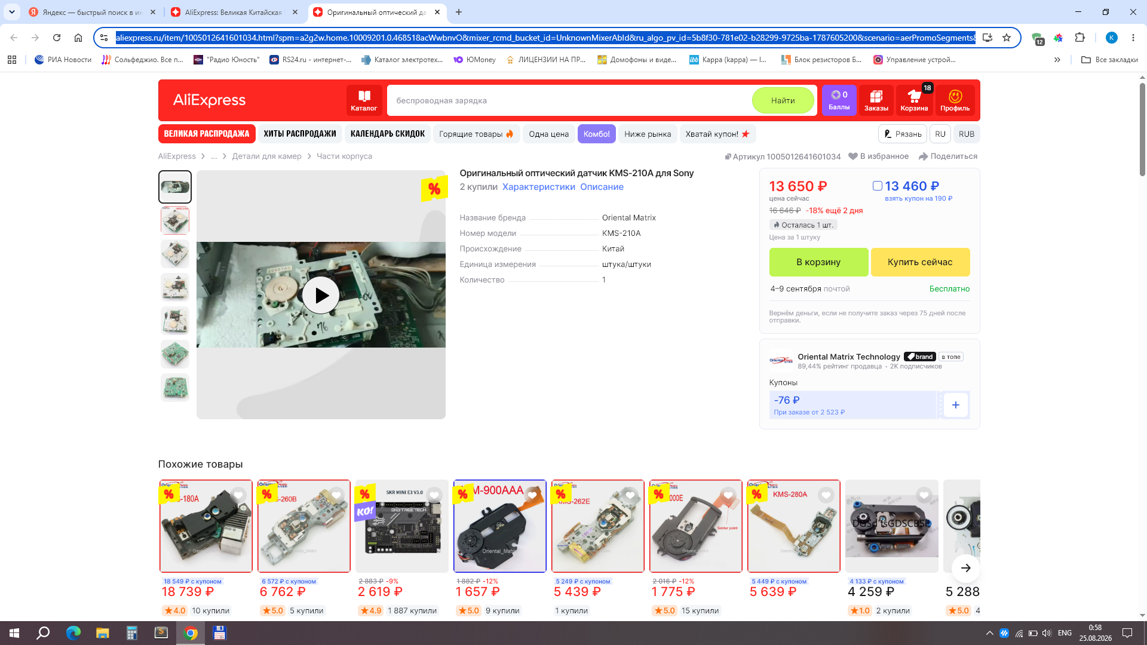Open the Chrome extensions puzzle menu
The width and height of the screenshot is (1147, 645).
(1079, 38)
